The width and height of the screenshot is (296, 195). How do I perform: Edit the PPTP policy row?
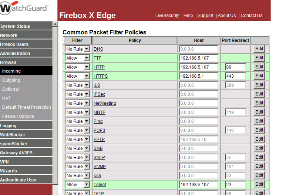pos(259,139)
